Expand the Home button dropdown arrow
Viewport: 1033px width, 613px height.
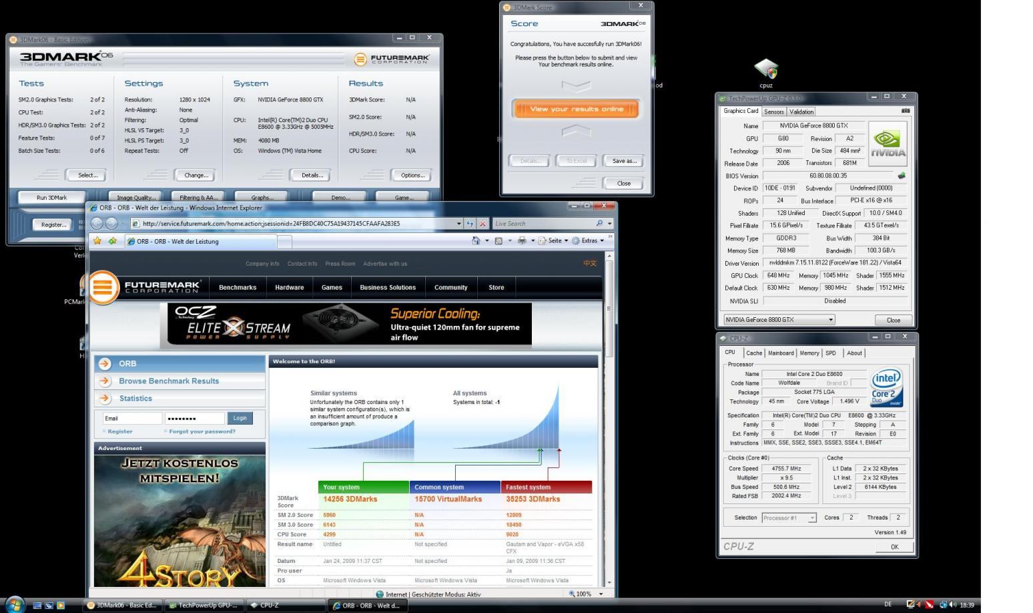(x=486, y=240)
